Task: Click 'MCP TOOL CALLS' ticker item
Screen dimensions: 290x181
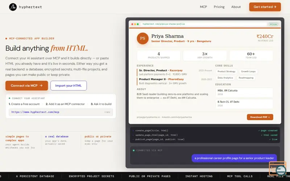Action: (x=240, y=176)
